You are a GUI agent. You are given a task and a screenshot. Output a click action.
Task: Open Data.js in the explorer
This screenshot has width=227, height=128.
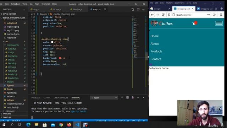point(11,60)
